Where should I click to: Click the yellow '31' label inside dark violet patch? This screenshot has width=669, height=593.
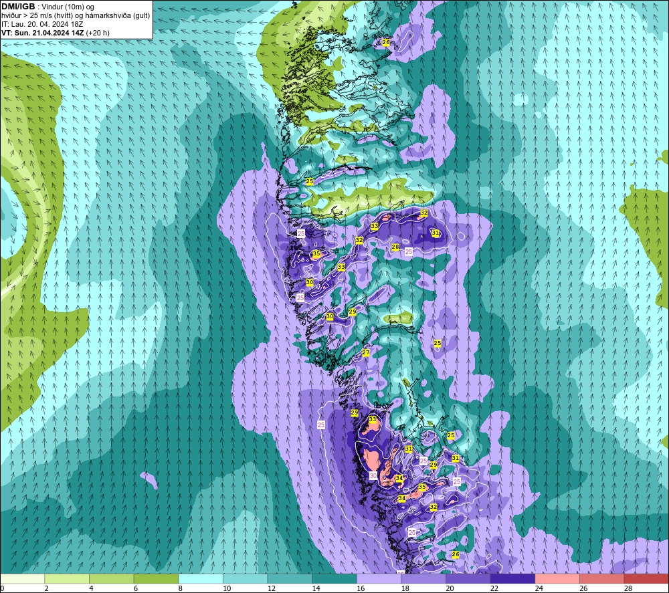436,233
